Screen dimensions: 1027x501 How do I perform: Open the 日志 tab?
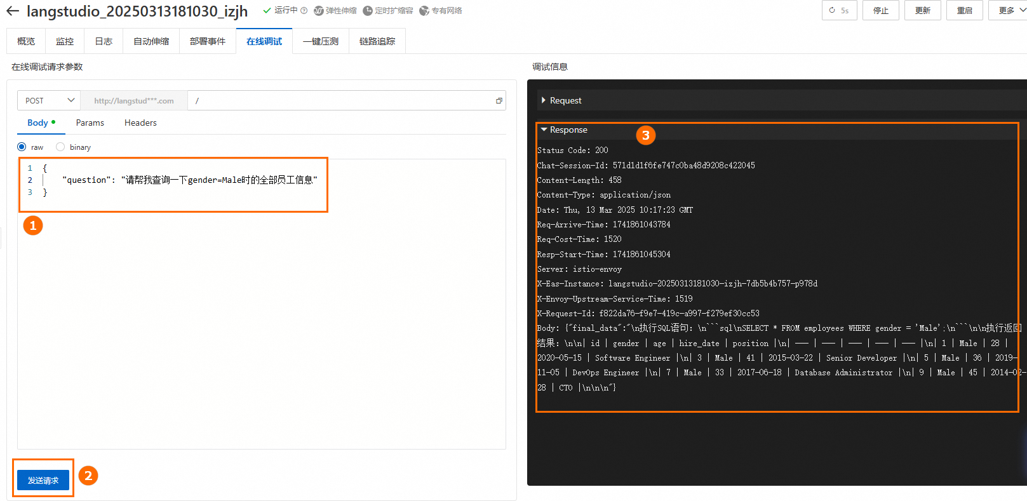click(104, 41)
